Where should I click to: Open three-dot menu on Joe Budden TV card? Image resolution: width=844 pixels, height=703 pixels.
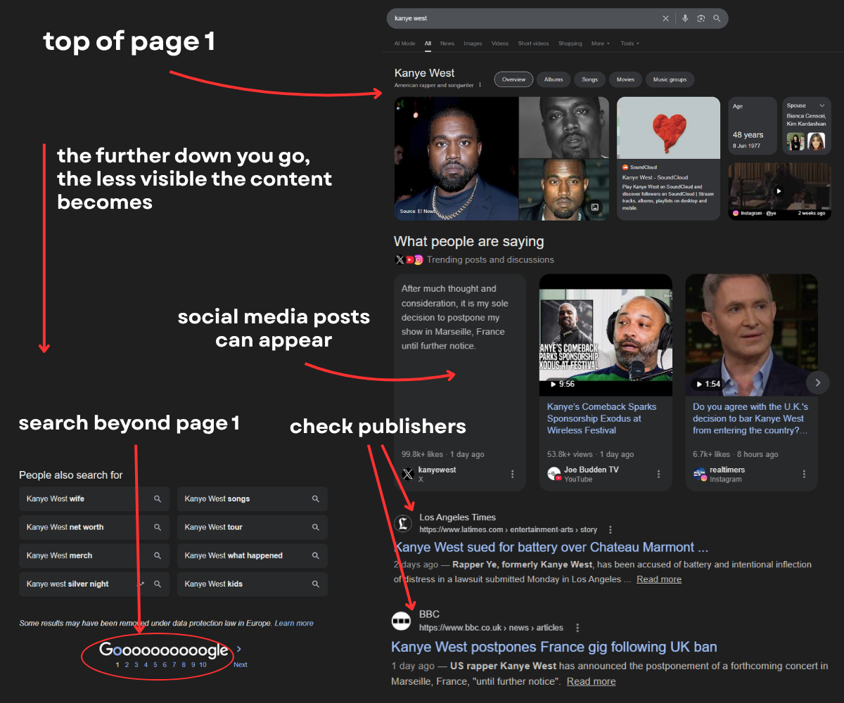658,474
